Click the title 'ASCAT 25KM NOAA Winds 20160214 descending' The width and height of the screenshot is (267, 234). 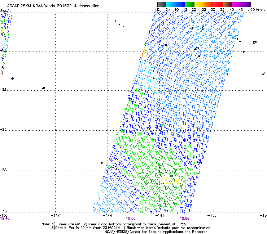click(x=53, y=6)
